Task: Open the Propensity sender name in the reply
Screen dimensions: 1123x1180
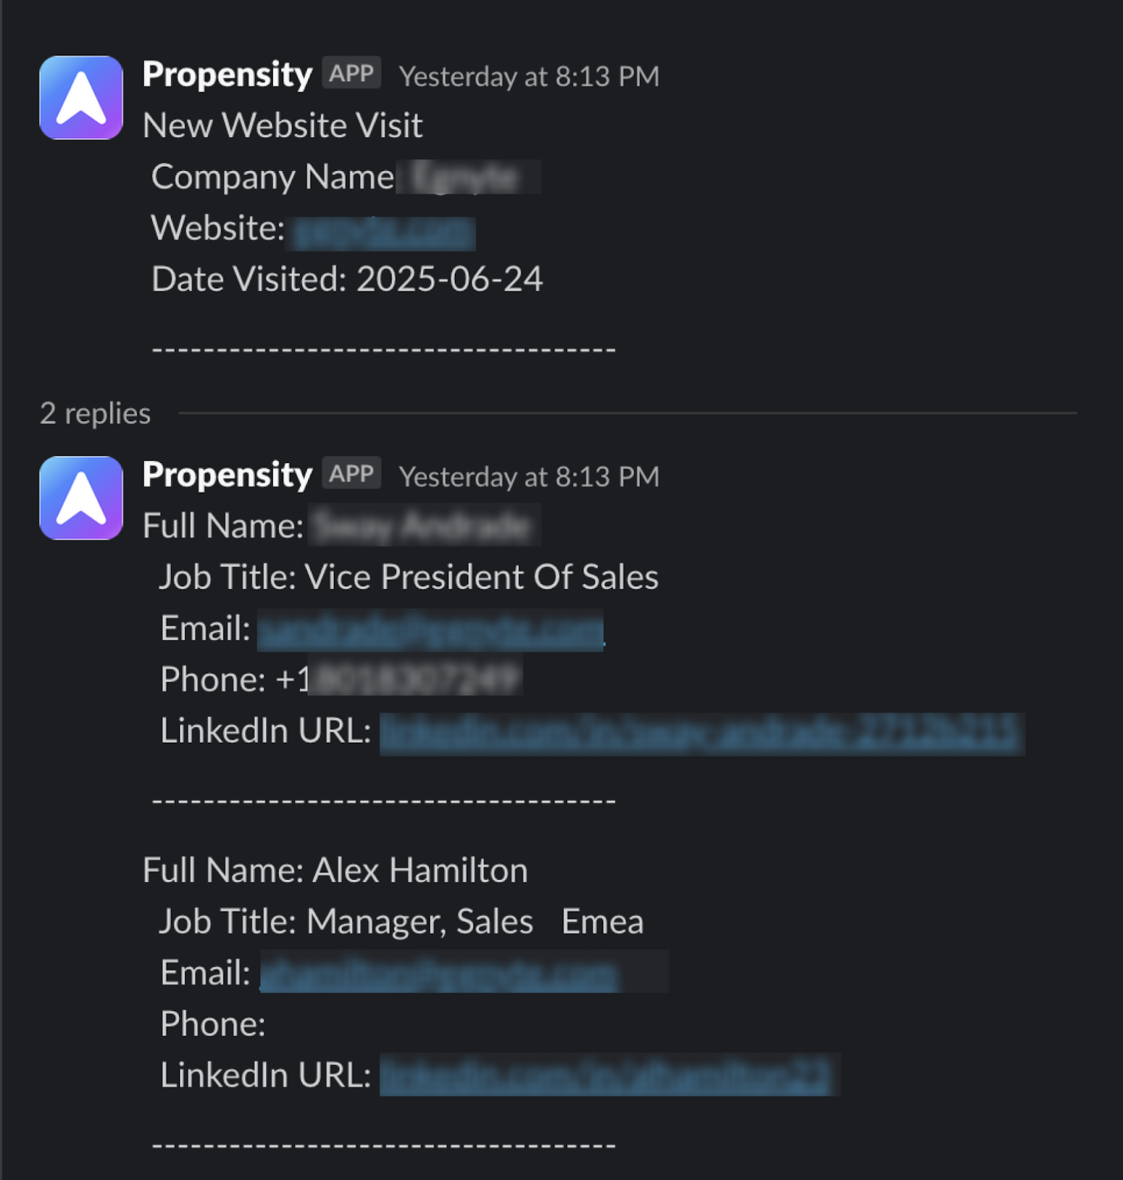Action: pyautogui.click(x=227, y=475)
